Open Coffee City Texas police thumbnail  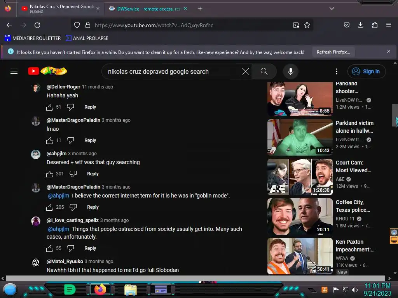click(300, 217)
